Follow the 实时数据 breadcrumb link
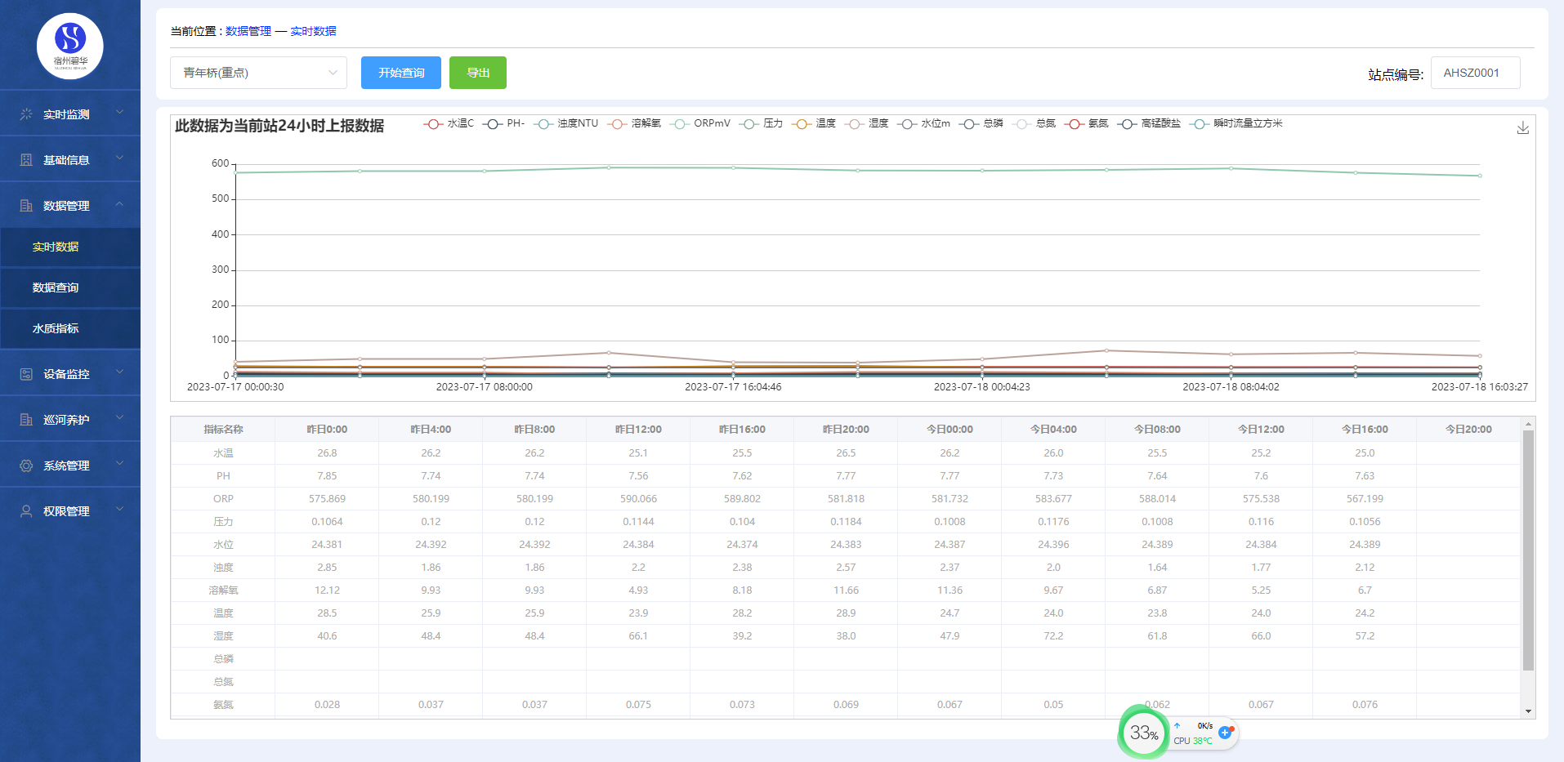1564x762 pixels. click(313, 31)
